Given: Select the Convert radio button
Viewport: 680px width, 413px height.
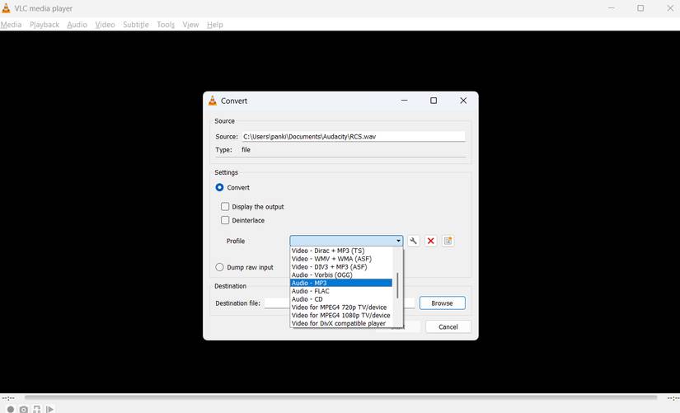Looking at the screenshot, I should 219,187.
